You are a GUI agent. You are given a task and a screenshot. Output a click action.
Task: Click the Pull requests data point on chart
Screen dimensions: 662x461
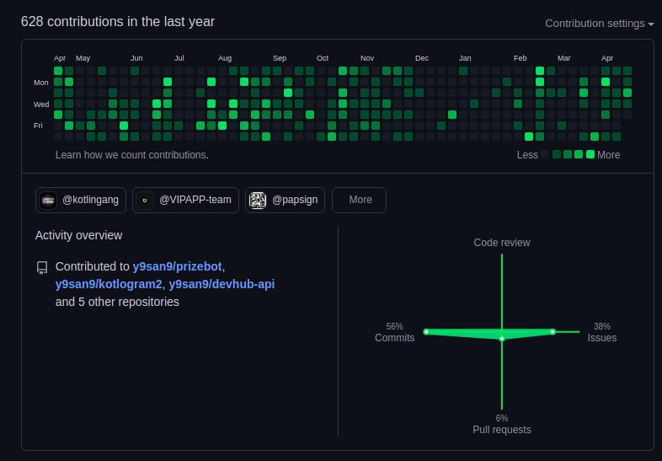coord(502,339)
